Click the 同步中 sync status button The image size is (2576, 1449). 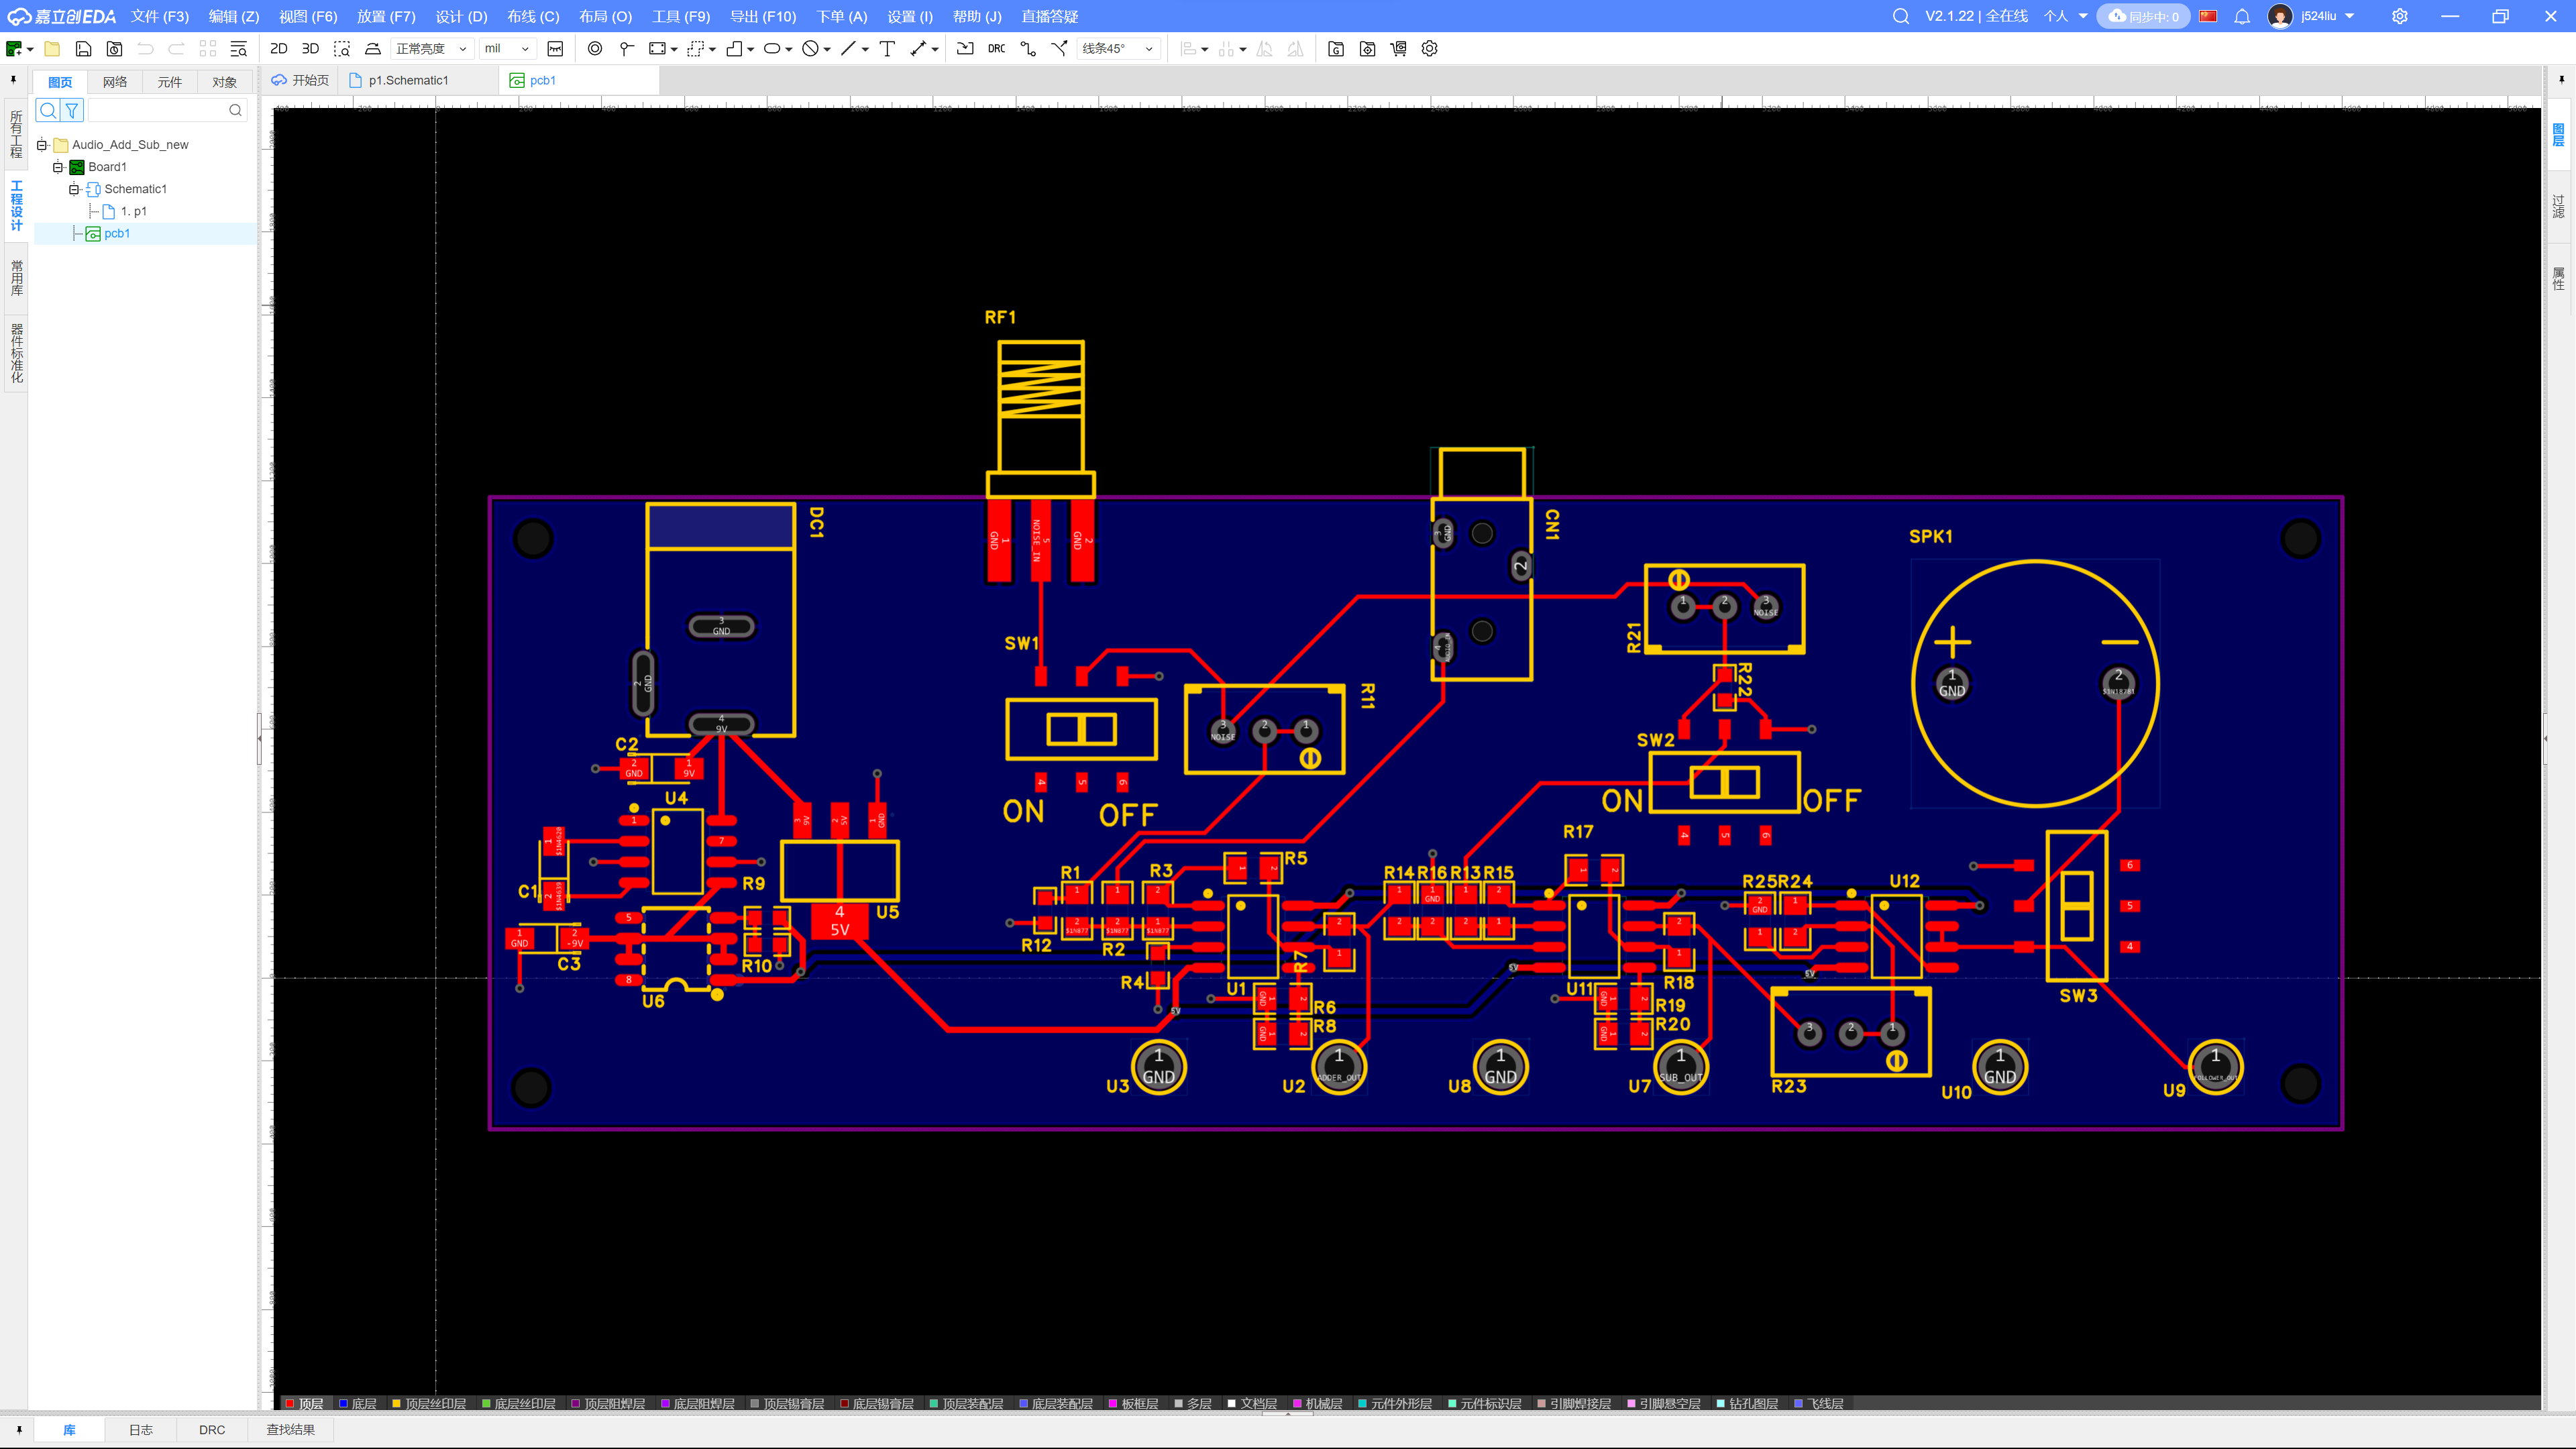(x=2142, y=16)
